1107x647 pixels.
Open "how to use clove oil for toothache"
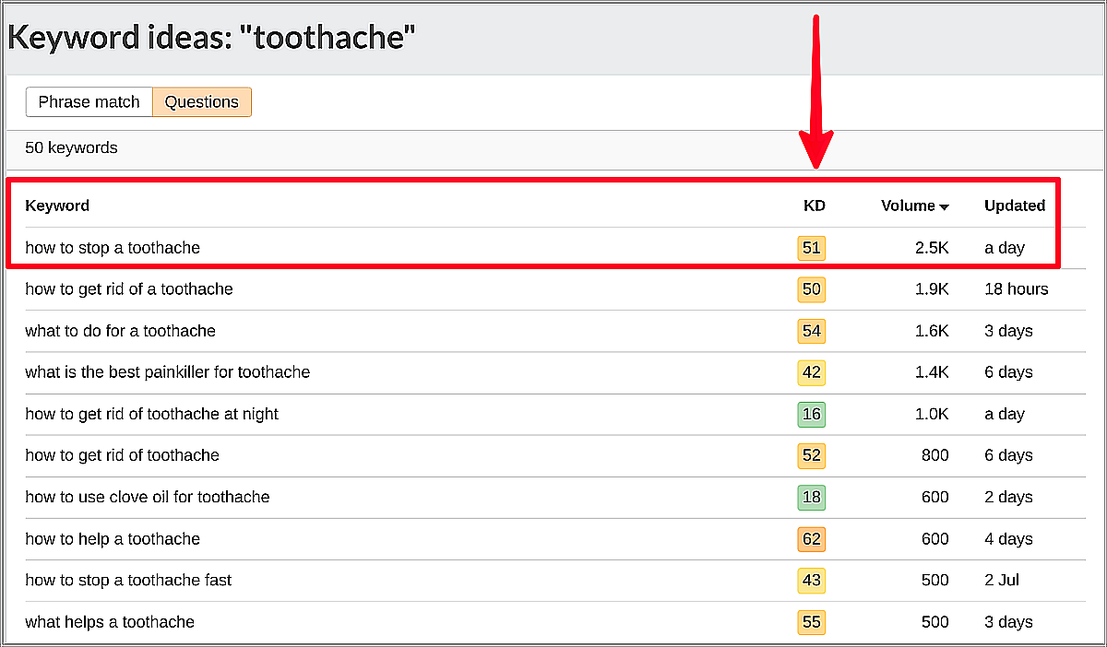click(148, 497)
